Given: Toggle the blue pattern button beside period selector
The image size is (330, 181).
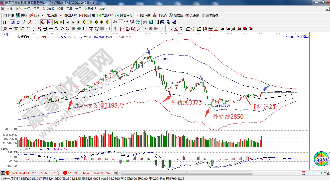Looking at the screenshot, I should pos(12,22).
